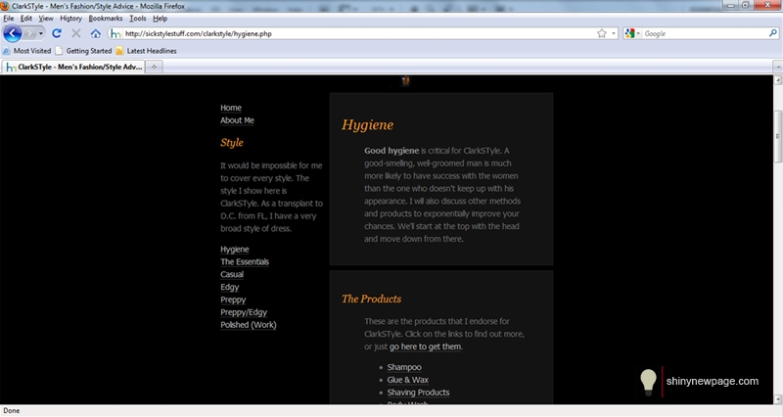
Task: Open the Polished (Work) style link
Action: coord(249,325)
